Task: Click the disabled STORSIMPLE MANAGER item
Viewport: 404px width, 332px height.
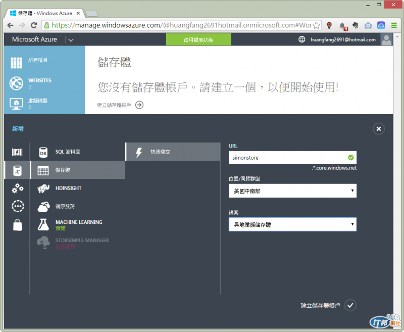Action: [x=78, y=243]
